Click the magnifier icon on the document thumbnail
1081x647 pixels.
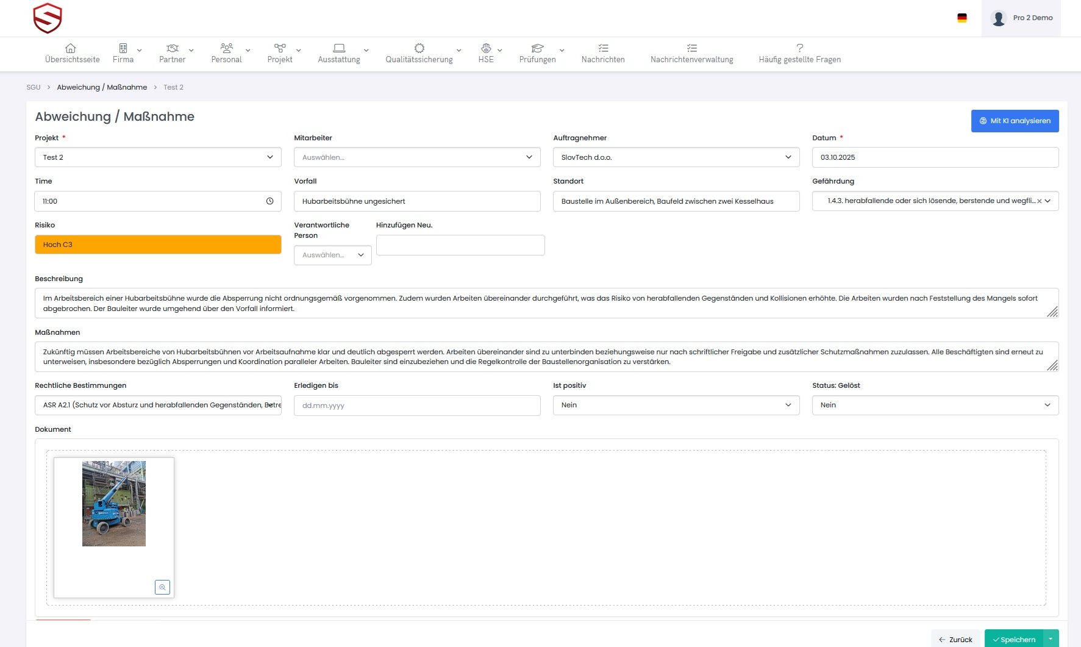[x=162, y=587]
